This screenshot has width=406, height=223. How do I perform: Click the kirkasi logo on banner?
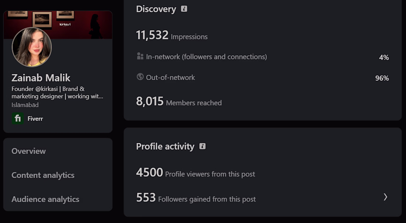65,24
